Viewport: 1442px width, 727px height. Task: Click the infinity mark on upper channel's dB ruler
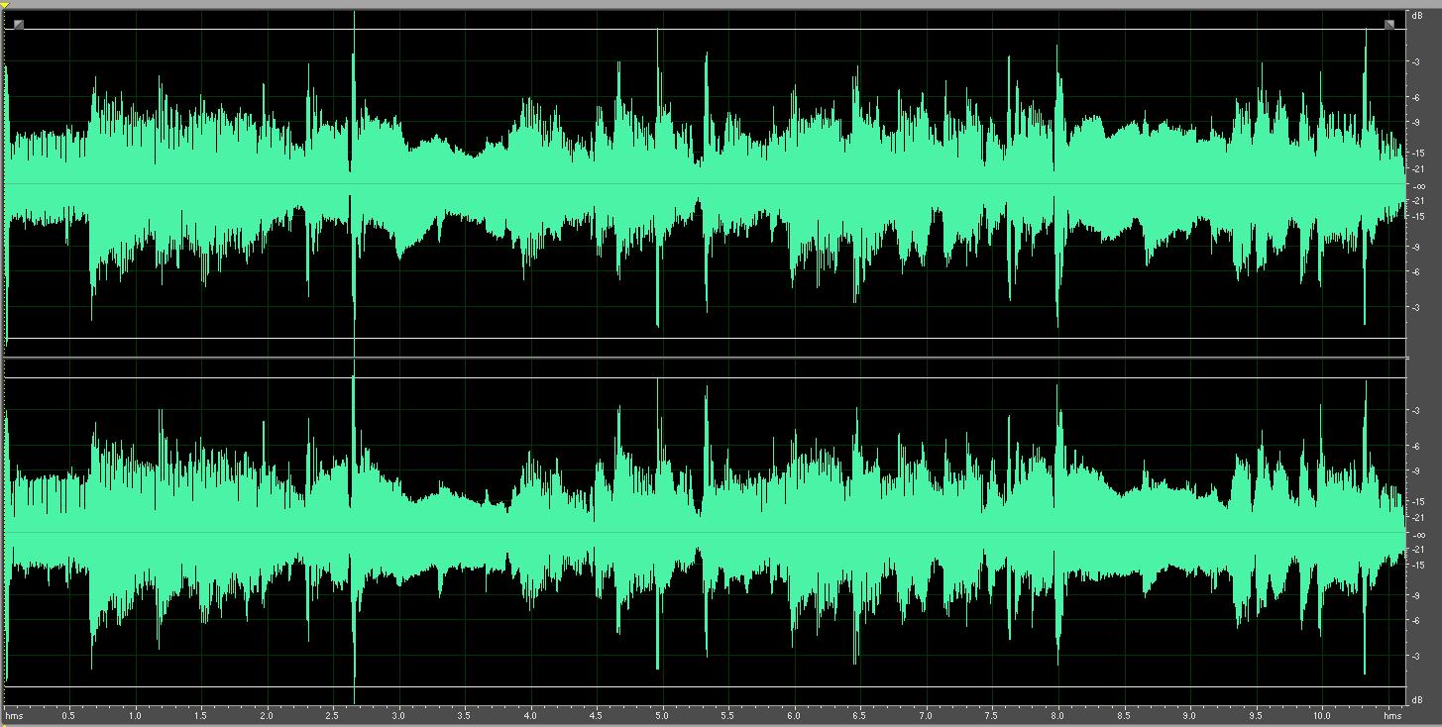pos(1418,185)
